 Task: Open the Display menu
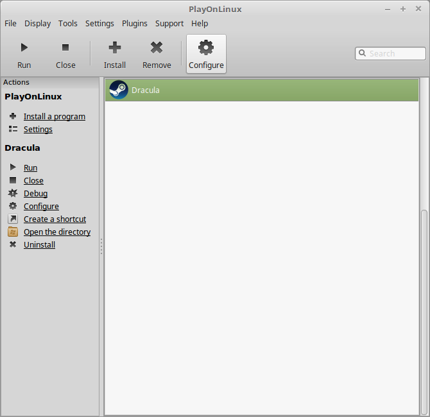[x=38, y=24]
